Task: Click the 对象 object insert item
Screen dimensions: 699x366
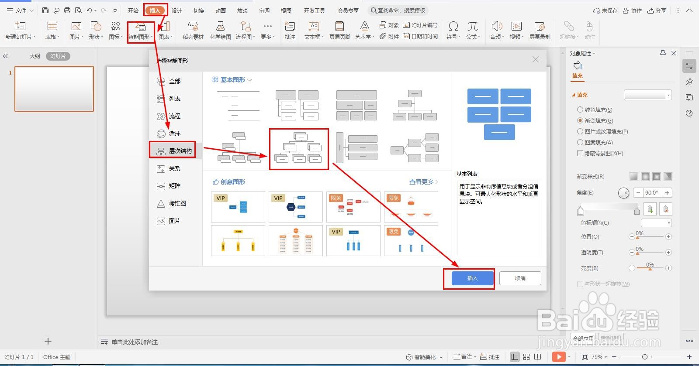Action: coord(389,25)
